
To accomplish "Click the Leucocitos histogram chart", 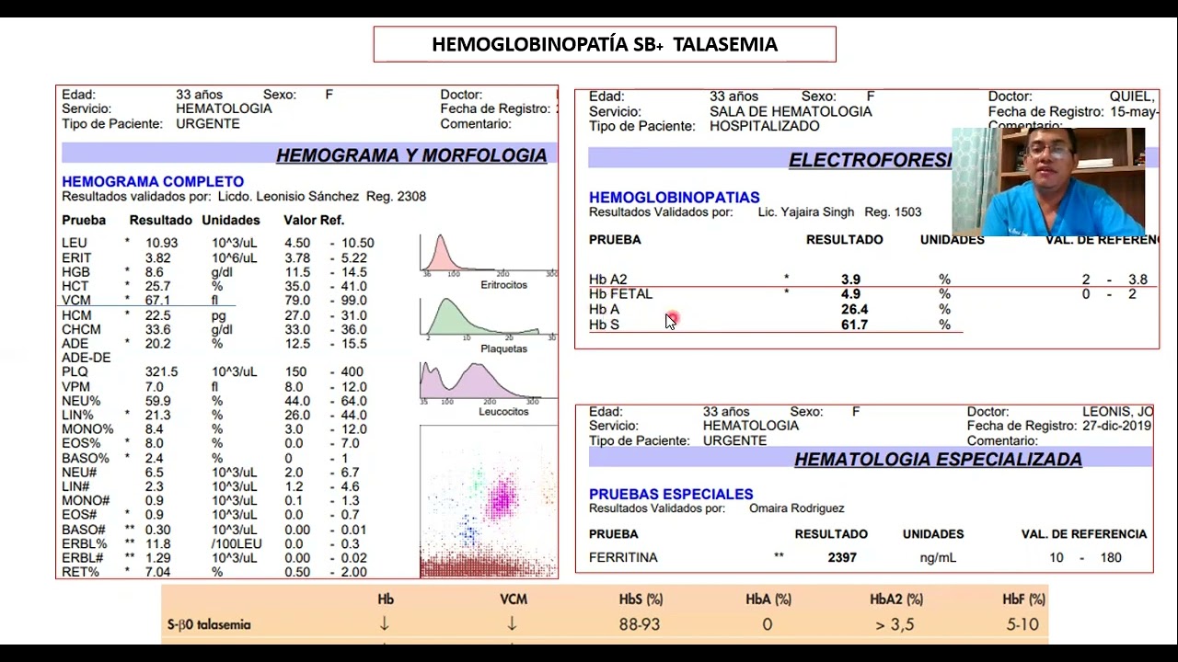I will pyautogui.click(x=489, y=382).
